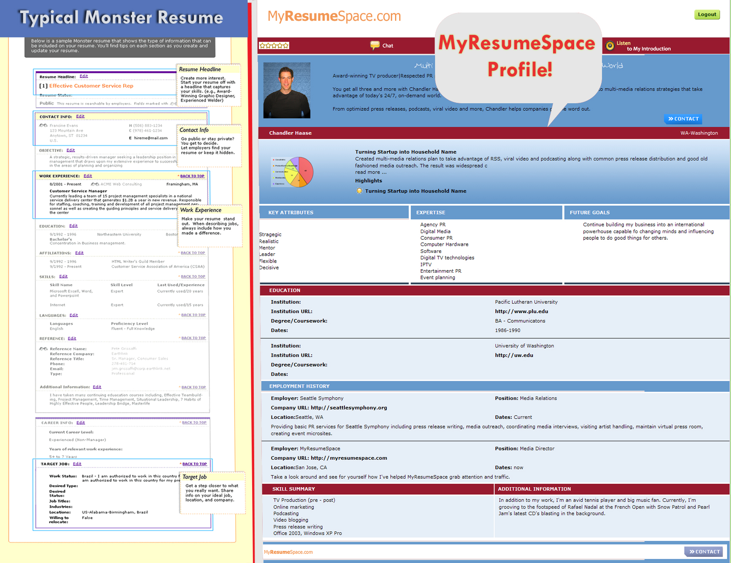
Task: Edit the Additional Information section
Action: [97, 387]
